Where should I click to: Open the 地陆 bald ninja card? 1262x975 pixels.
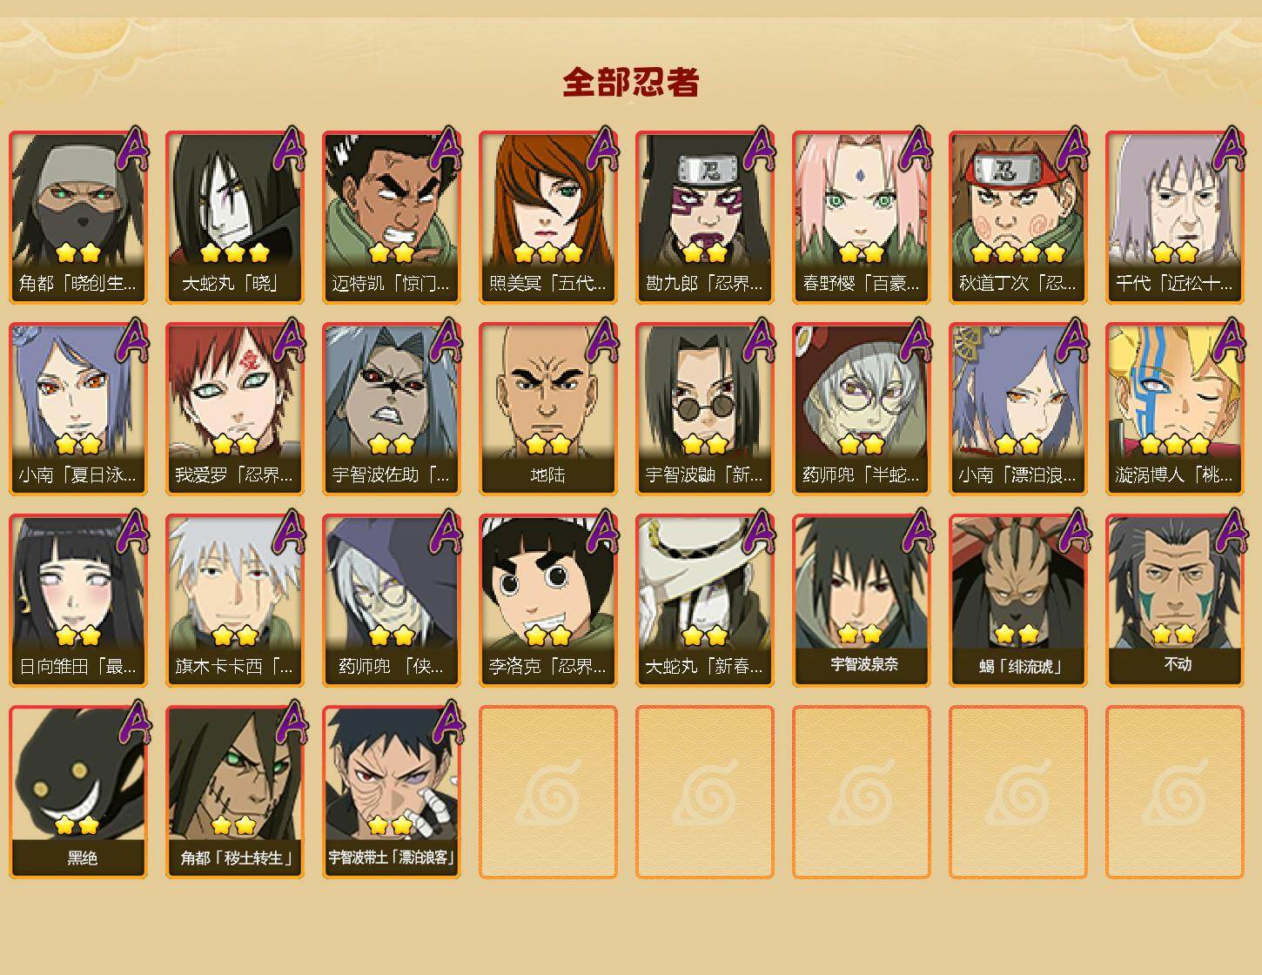coord(547,409)
